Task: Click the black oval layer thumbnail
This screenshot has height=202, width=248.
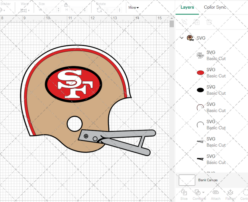Action: click(x=200, y=90)
